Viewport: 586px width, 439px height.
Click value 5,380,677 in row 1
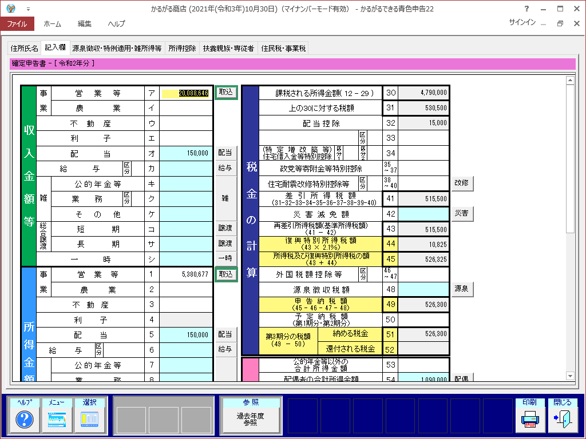195,274
